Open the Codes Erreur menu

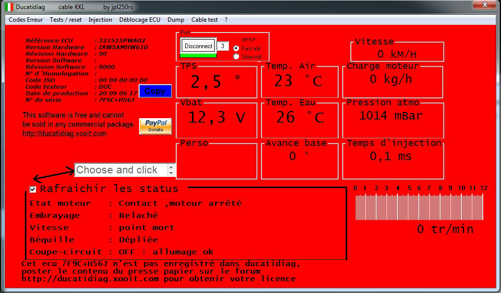26,20
